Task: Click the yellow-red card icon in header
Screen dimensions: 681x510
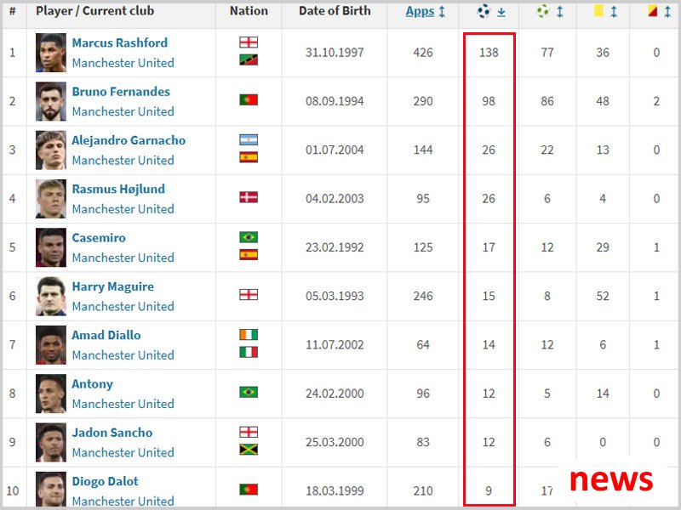Action: coord(652,10)
